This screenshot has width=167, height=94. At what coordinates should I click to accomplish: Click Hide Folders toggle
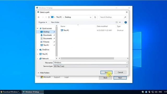click(x=44, y=73)
